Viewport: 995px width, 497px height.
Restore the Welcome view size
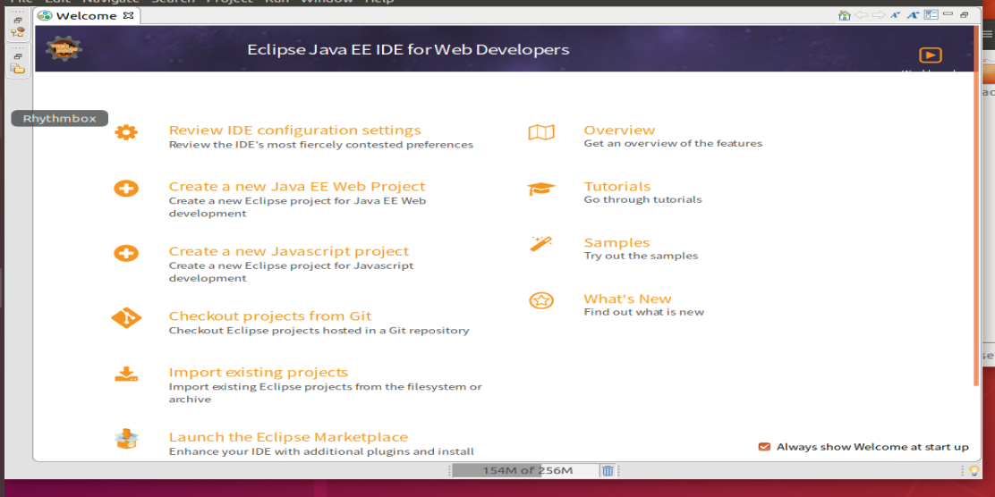point(965,14)
